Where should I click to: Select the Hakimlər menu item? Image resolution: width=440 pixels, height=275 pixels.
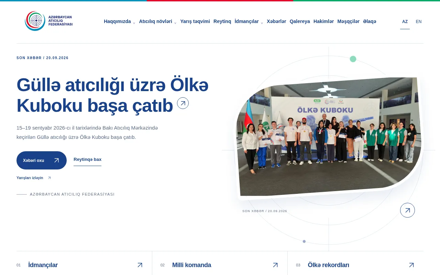click(323, 21)
